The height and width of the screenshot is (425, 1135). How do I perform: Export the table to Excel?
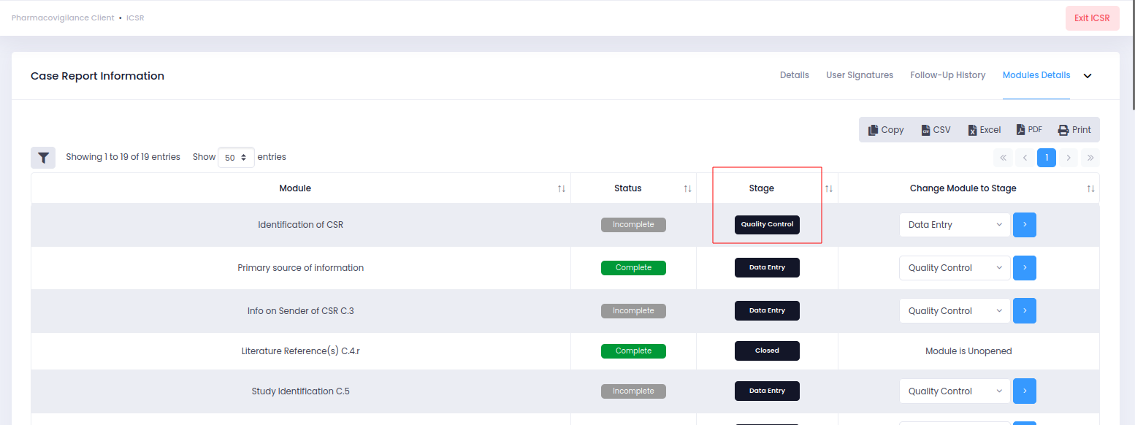click(984, 130)
